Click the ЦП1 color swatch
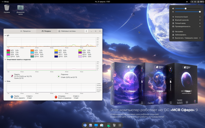This screenshot has width=205, height=128. (8, 50)
